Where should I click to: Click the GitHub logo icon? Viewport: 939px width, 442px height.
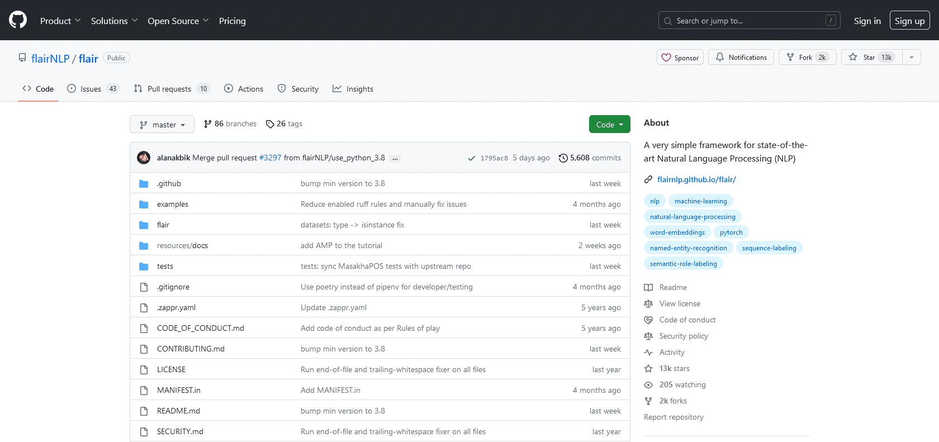(x=18, y=20)
